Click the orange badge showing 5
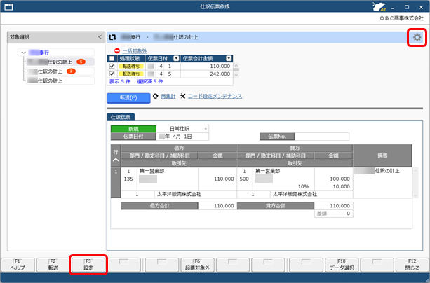Image resolution: width=430 pixels, height=283 pixels. pos(81,62)
